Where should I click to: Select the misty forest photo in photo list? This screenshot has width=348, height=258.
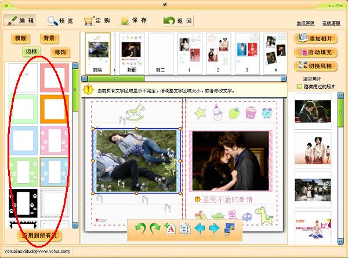point(313,190)
